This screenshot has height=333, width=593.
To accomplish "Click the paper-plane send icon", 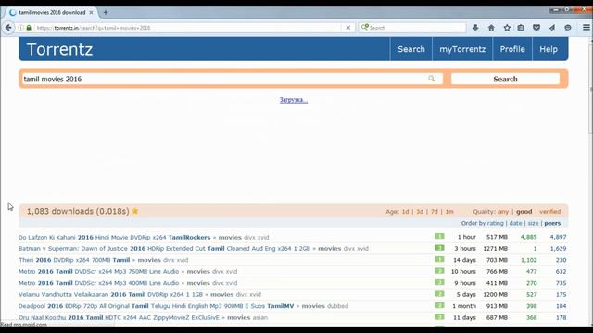I will 552,28.
